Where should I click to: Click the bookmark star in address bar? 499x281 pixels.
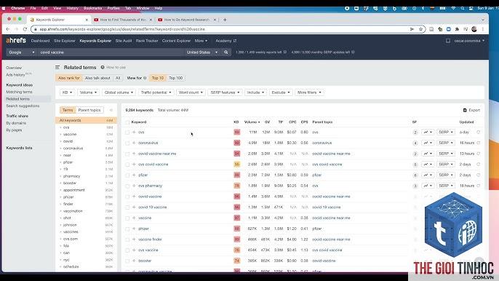420,29
